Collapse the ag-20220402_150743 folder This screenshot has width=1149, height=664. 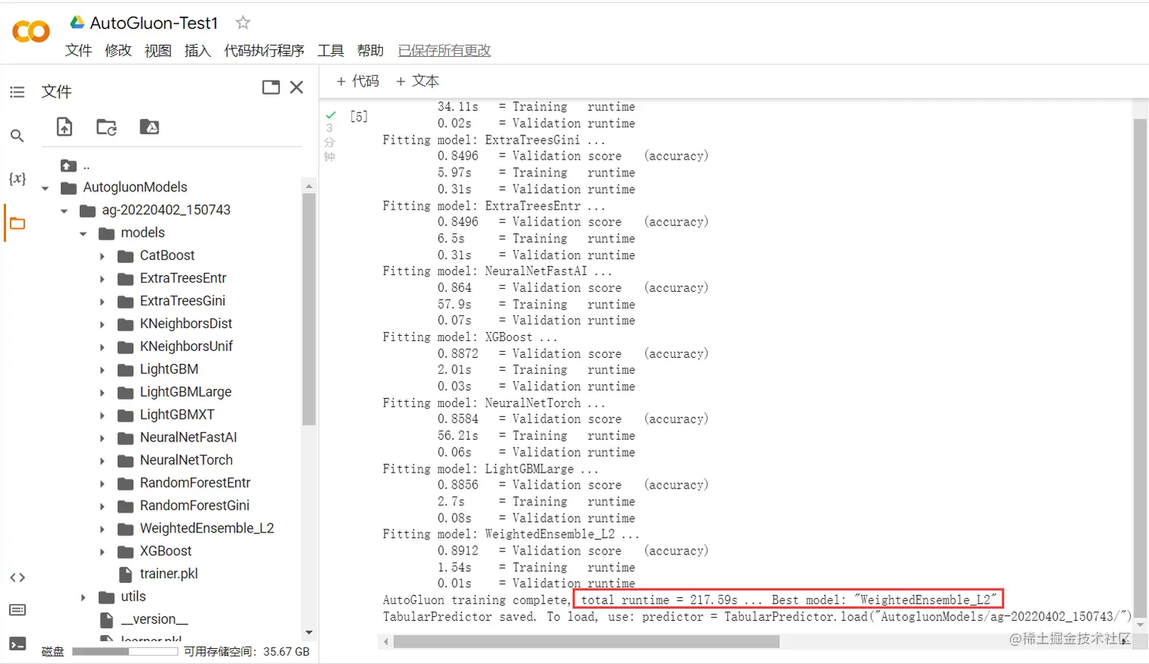(64, 210)
